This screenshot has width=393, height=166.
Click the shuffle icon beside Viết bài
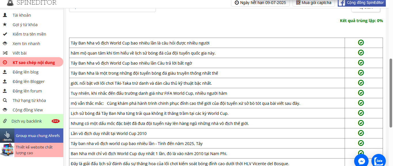coord(5,53)
